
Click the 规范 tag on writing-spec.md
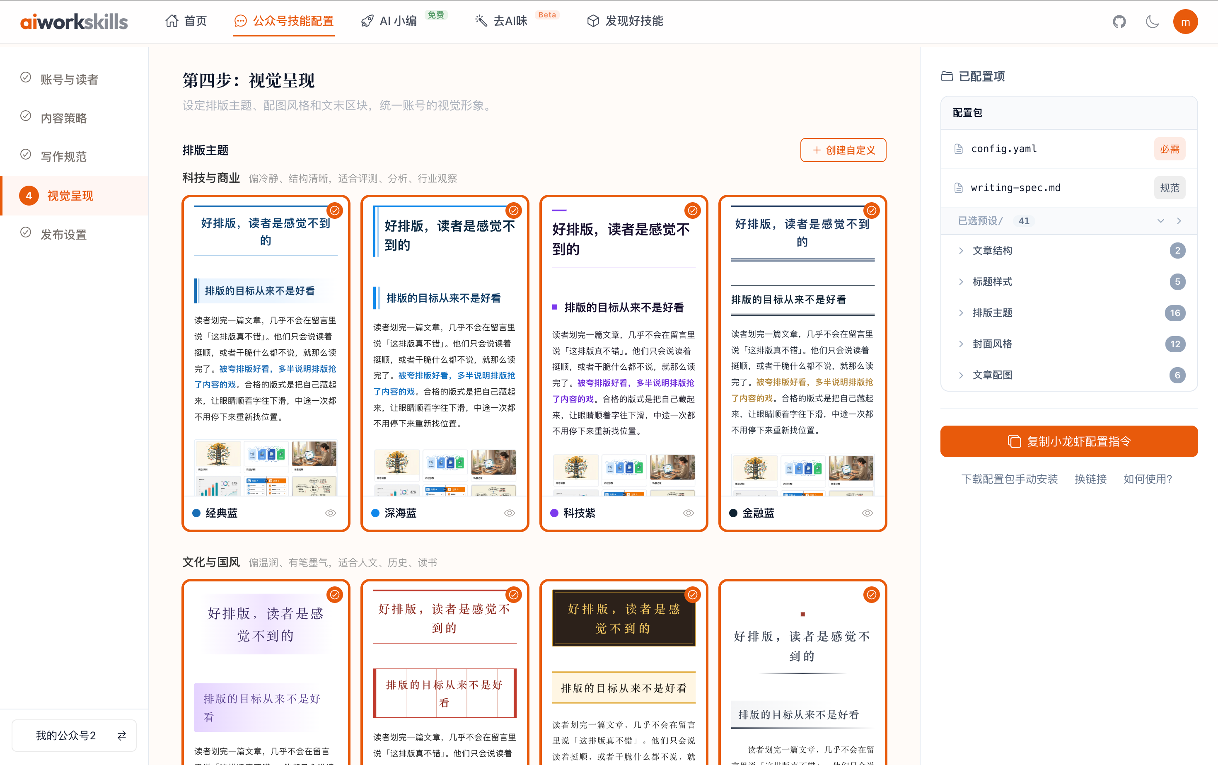pyautogui.click(x=1170, y=188)
